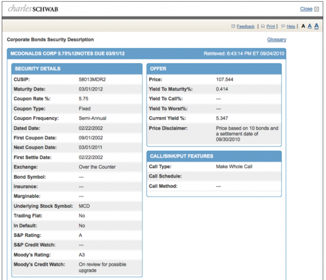Click the Feedback envelope icon

(233, 26)
